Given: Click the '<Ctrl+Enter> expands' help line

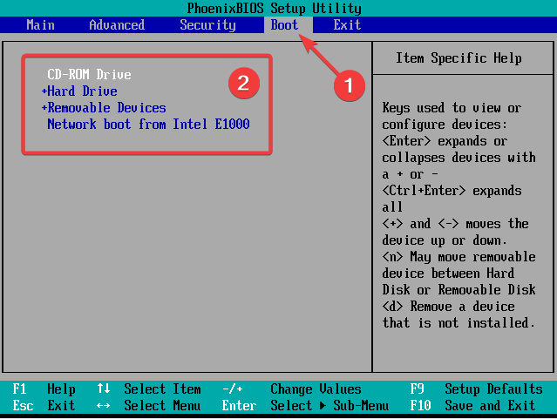Looking at the screenshot, I should pyautogui.click(x=452, y=191).
